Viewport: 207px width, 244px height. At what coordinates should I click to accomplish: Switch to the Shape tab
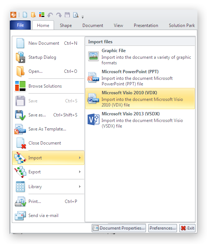(x=66, y=26)
